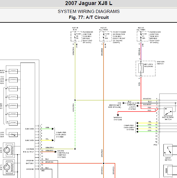
Task: Click the 'BATTERY' pin label
Action: click(30, 163)
